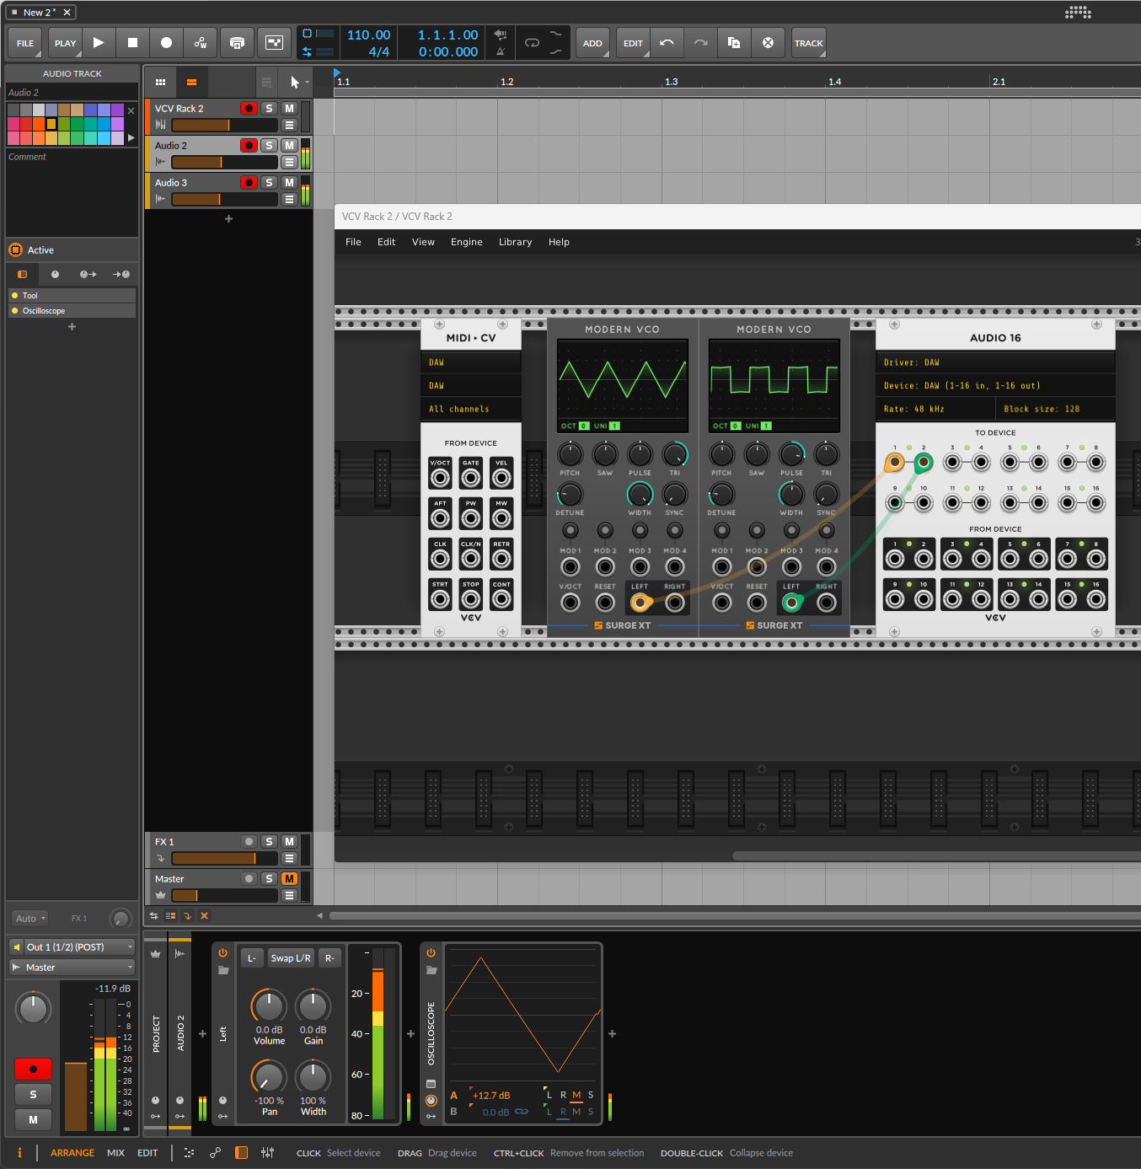Open Oscilloscope preset folder icon
Viewport: 1141px width, 1169px height.
(x=431, y=970)
